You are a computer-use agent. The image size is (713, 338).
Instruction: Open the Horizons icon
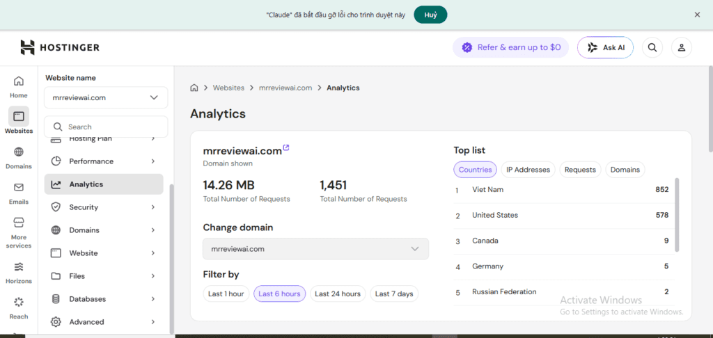[x=19, y=266]
